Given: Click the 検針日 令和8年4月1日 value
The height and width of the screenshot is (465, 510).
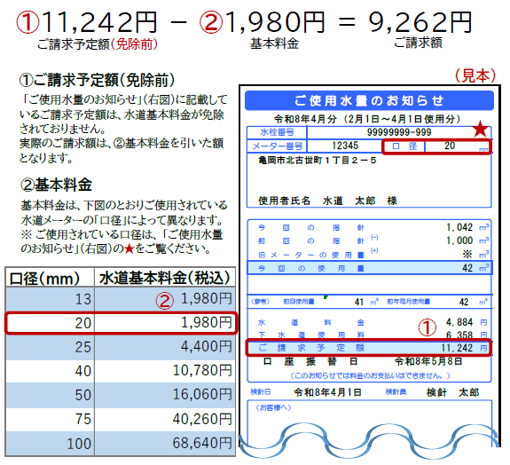Looking at the screenshot, I should point(327,392).
